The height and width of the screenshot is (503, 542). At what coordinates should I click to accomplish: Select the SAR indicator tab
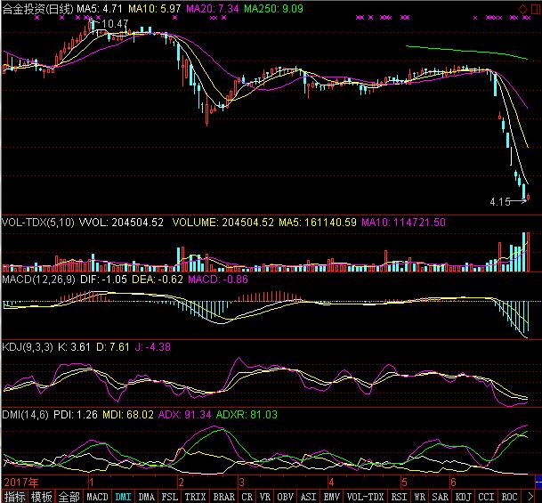pyautogui.click(x=440, y=497)
